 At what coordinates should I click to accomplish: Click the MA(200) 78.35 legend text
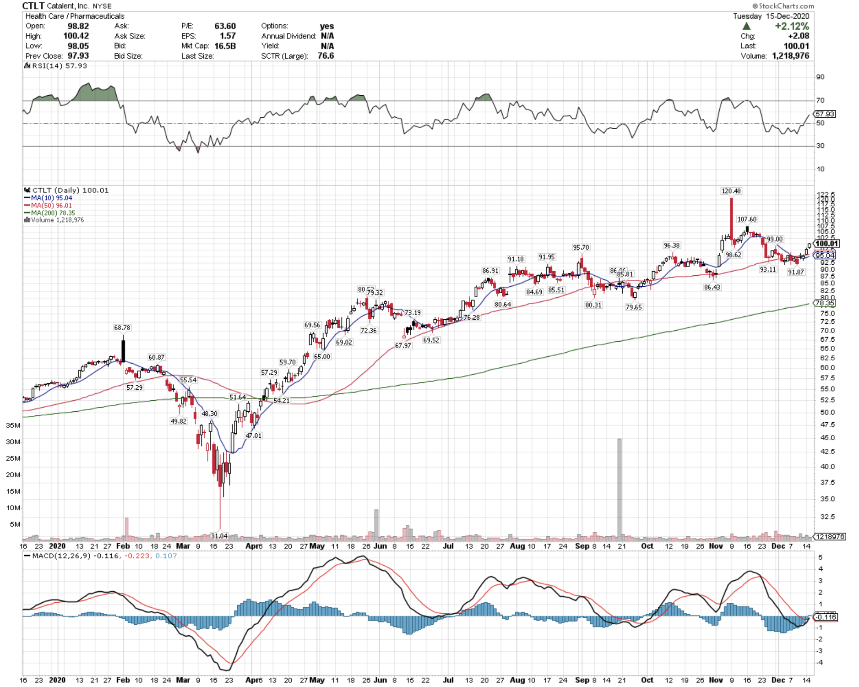[53, 213]
